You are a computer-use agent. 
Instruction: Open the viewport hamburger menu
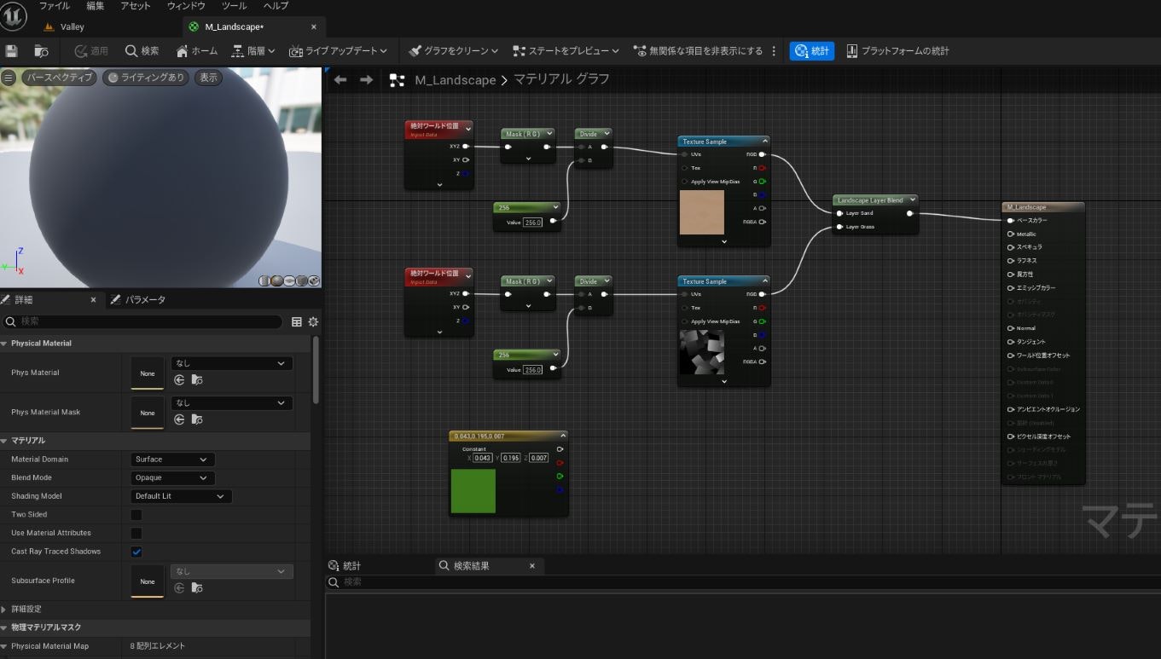pos(9,78)
